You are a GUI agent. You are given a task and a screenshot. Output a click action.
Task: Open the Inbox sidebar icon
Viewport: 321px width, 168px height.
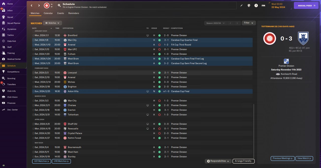tap(4, 10)
